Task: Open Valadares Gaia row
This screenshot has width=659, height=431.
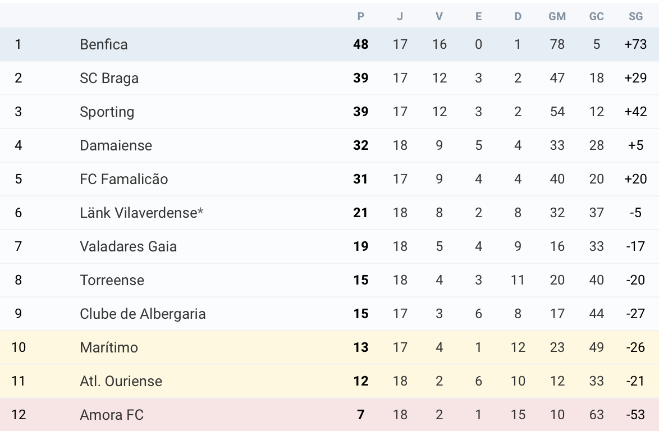Action: (128, 246)
